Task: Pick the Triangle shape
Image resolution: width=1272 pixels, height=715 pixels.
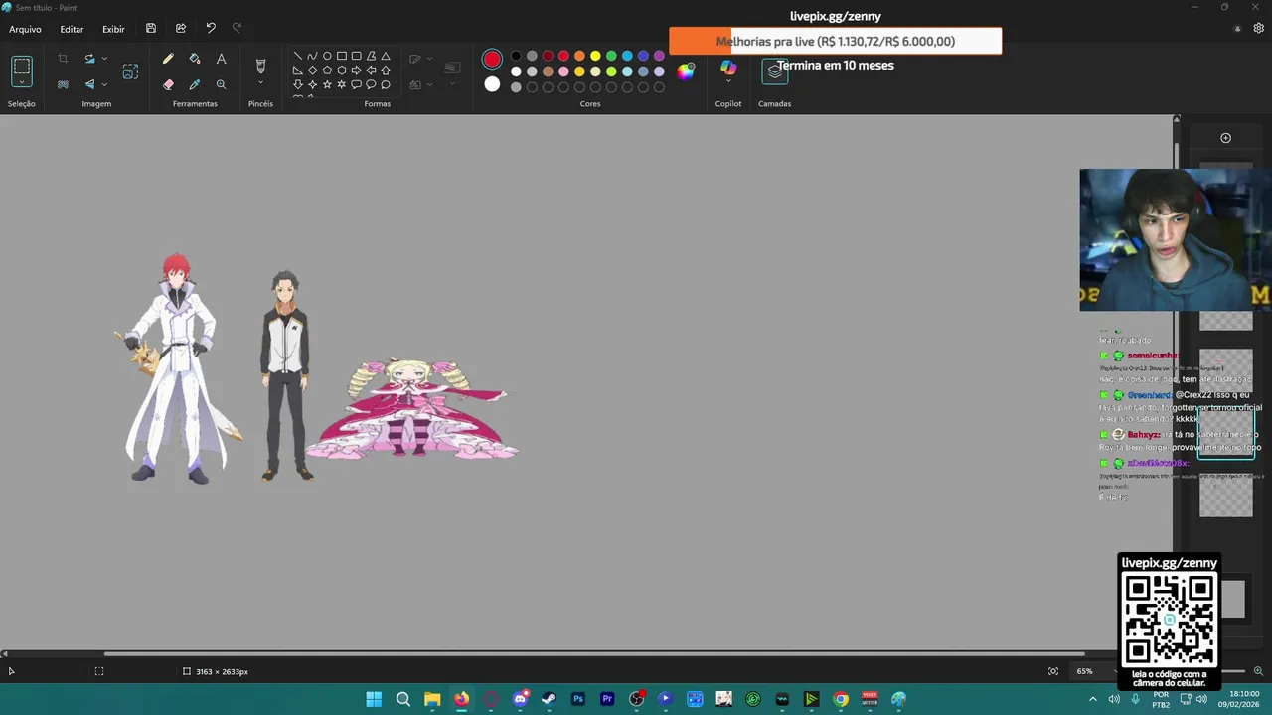Action: point(386,56)
